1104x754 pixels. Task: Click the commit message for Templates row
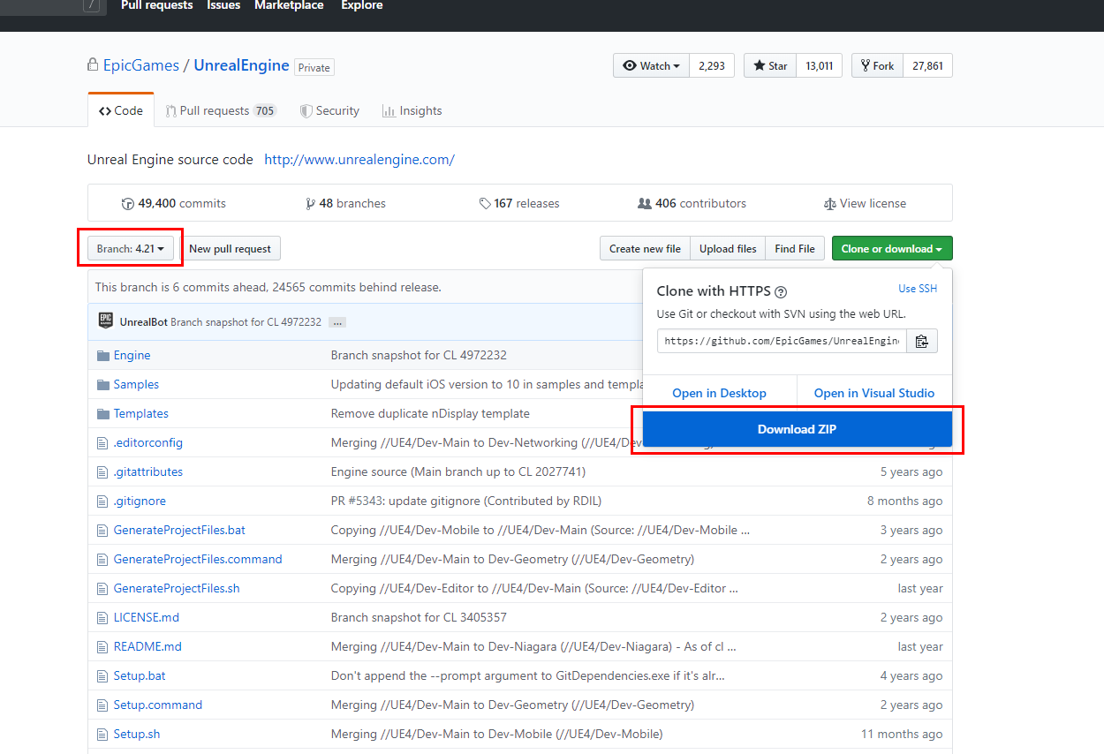(x=430, y=413)
